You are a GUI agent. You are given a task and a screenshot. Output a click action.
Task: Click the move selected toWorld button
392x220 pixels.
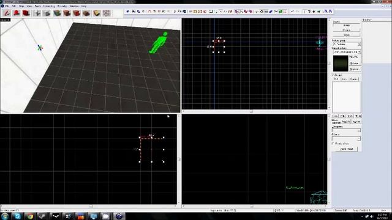pos(346,122)
